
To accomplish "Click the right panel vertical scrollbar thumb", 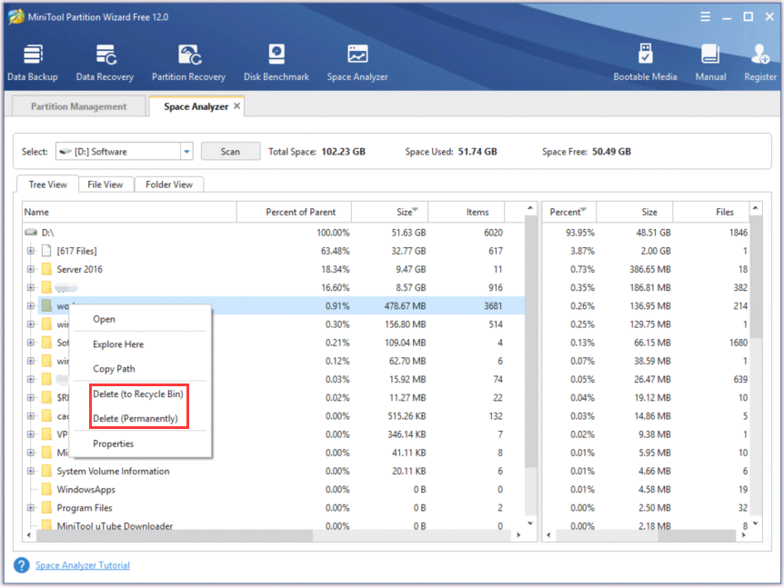I will click(756, 277).
